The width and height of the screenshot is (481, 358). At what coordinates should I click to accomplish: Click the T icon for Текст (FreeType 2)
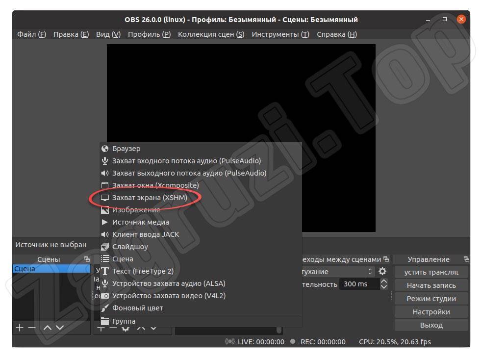coord(105,271)
